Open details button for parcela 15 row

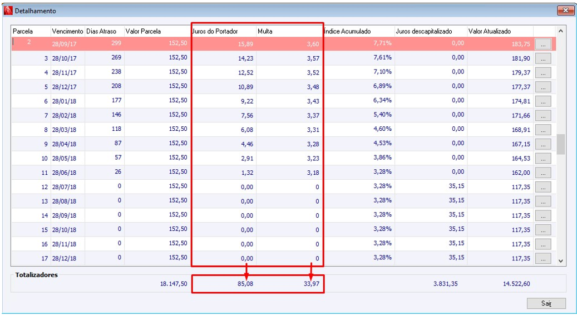(543, 230)
